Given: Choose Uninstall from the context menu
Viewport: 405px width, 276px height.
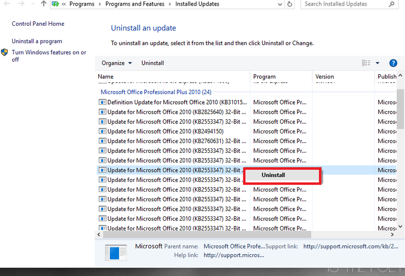Looking at the screenshot, I should (282, 175).
